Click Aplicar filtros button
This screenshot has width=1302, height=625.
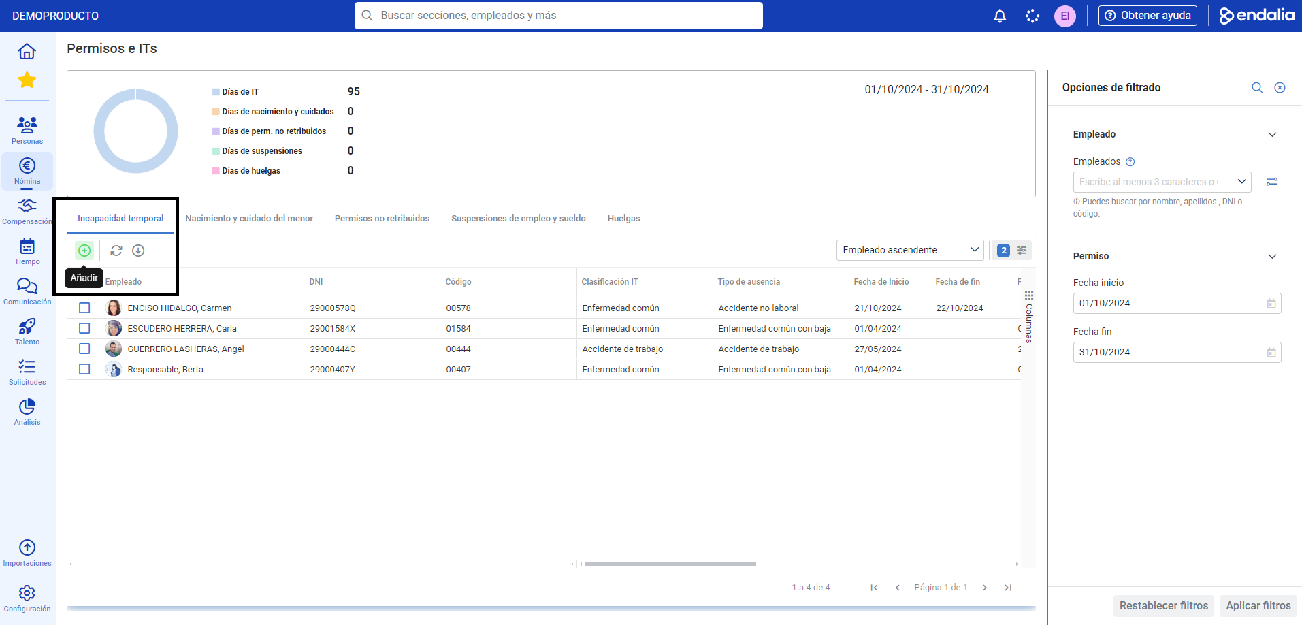click(1258, 606)
